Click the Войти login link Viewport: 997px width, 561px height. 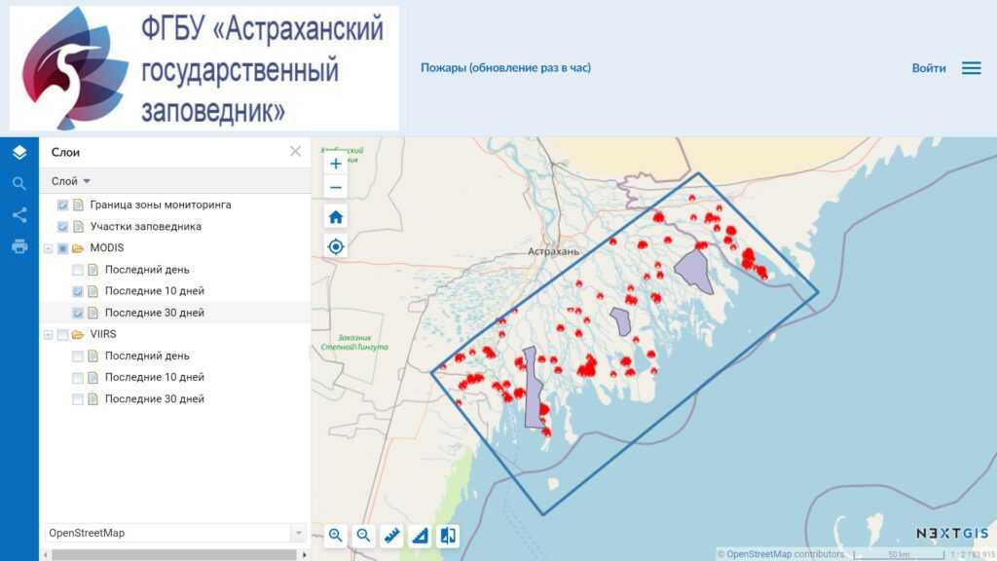928,68
